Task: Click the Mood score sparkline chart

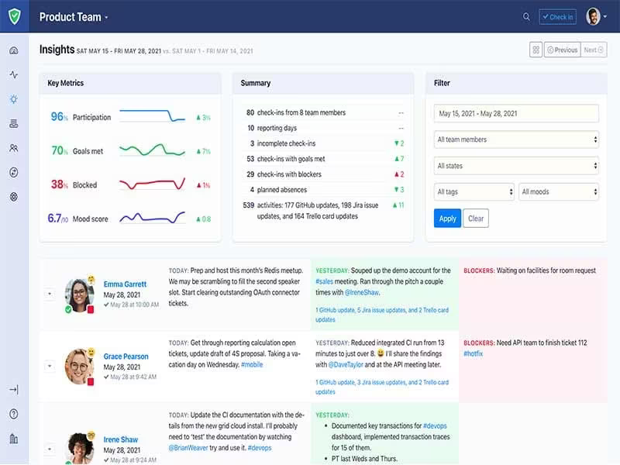Action: (x=152, y=218)
